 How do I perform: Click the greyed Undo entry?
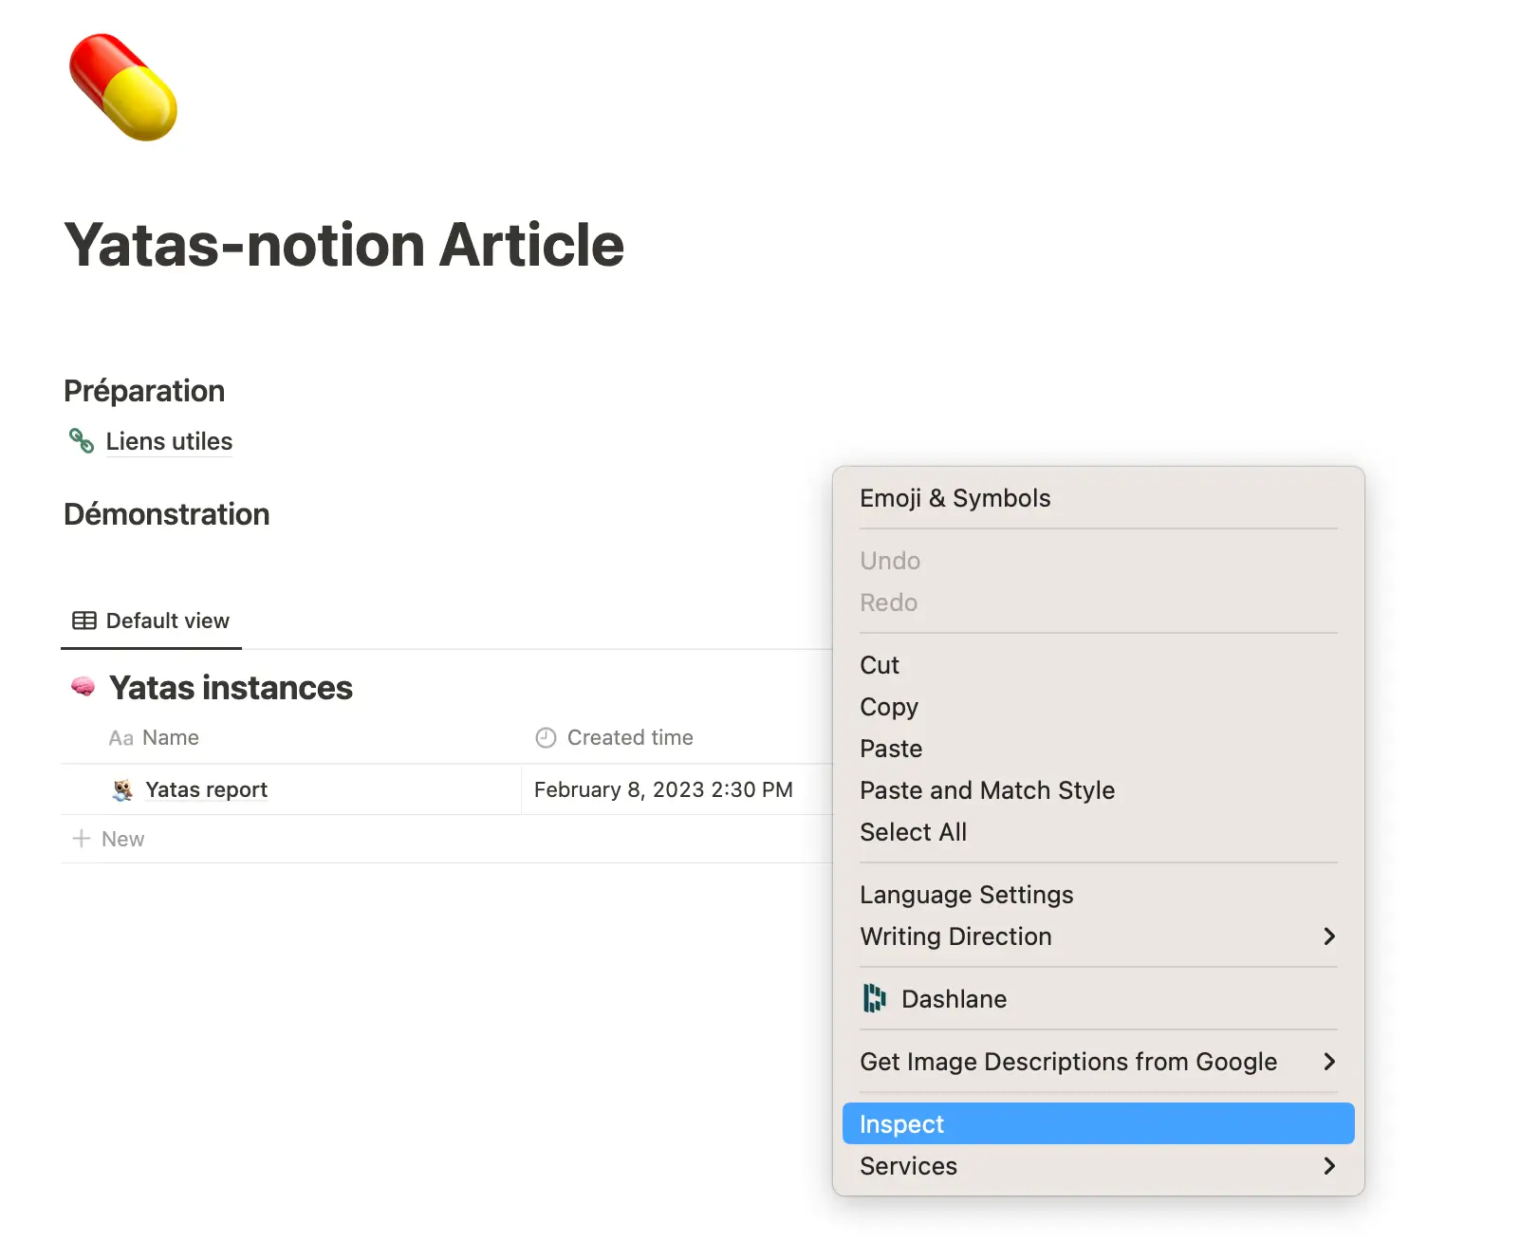click(1098, 561)
